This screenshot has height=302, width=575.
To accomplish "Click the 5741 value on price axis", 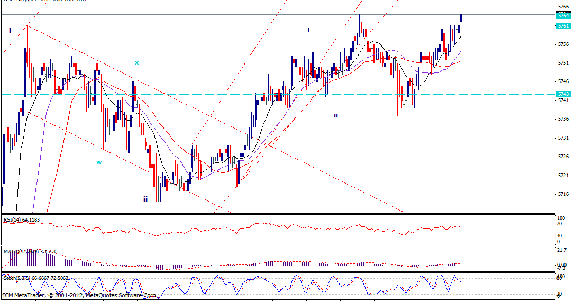I will click(x=563, y=100).
